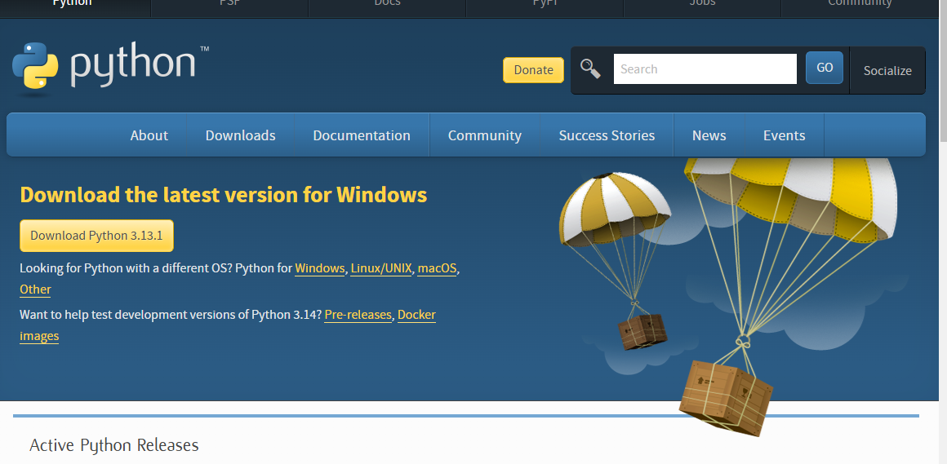Image resolution: width=947 pixels, height=464 pixels.
Task: Click the Download the latest version heading
Action: pyautogui.click(x=224, y=195)
